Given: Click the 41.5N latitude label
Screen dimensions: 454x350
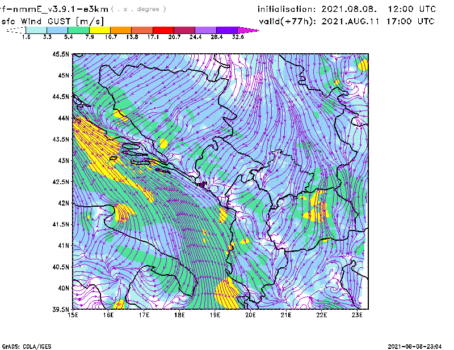Looking at the screenshot, I should 61,224.
